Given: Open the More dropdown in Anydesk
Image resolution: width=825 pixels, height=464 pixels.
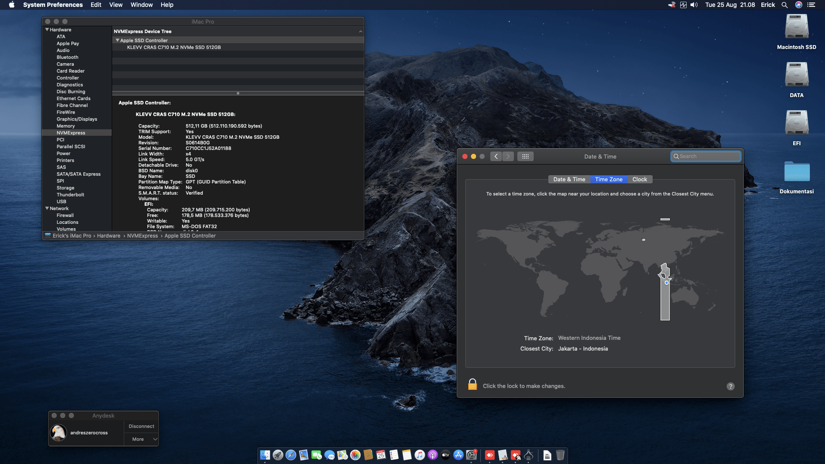Looking at the screenshot, I should point(141,439).
